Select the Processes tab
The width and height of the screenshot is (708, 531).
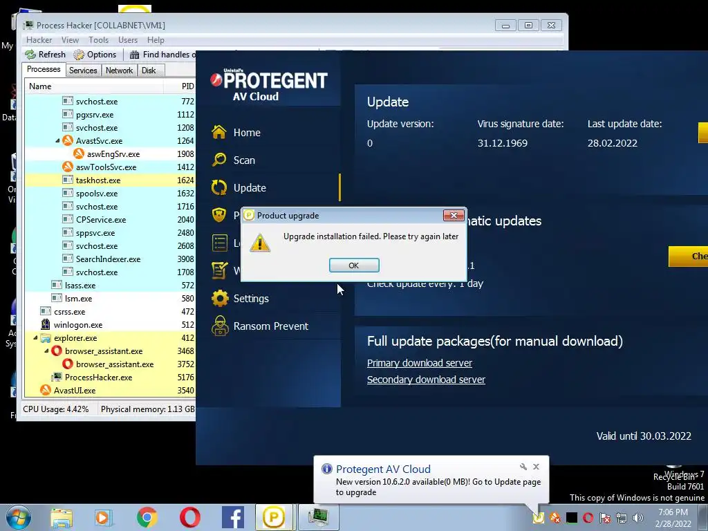pyautogui.click(x=44, y=70)
